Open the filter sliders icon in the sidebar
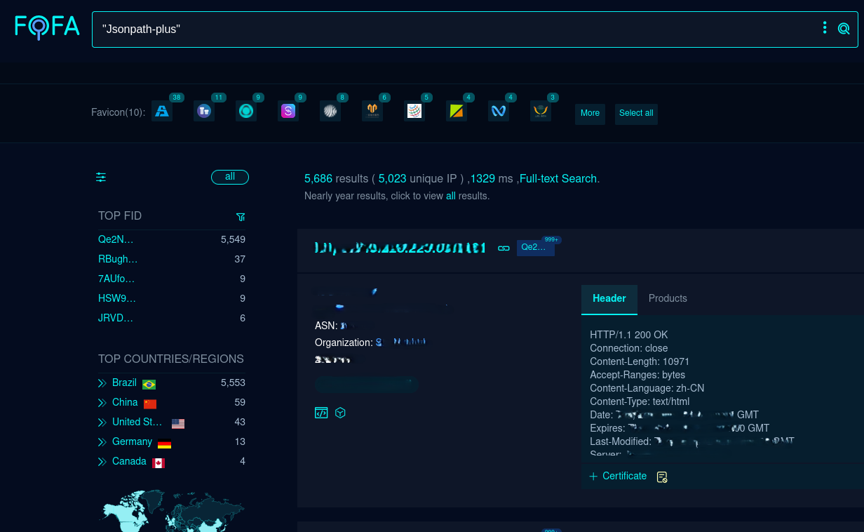Image resolution: width=864 pixels, height=532 pixels. pos(101,177)
